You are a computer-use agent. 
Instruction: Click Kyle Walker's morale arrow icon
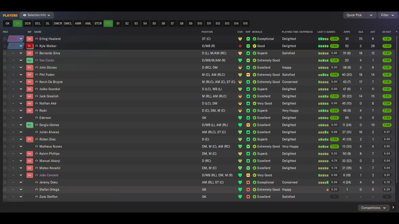coord(254,46)
